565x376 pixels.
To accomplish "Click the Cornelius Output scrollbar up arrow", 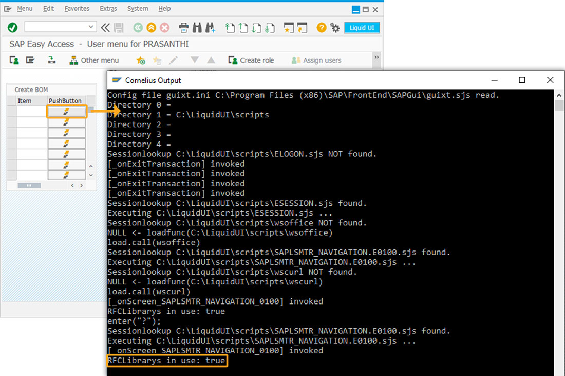I will click(x=559, y=95).
